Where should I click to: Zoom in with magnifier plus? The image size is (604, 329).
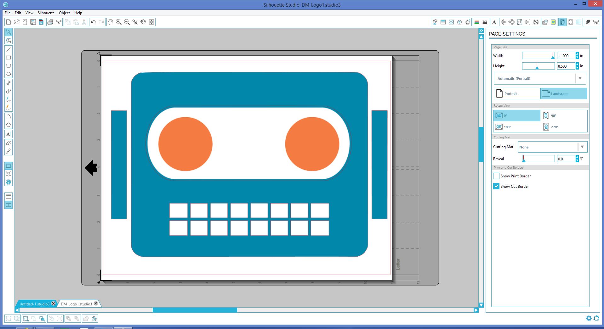(119, 22)
